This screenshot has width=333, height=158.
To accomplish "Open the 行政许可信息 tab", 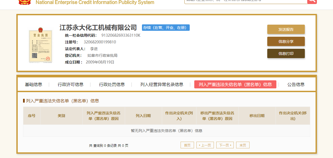I will (71, 84).
